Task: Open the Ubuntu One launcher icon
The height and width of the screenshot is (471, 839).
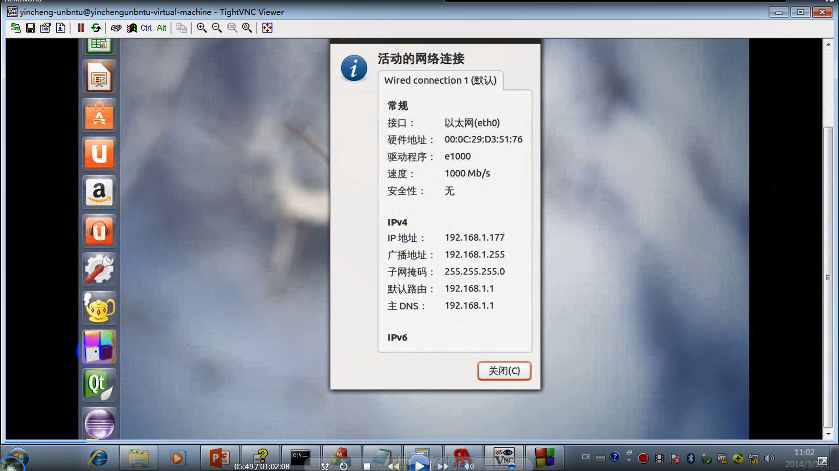Action: [x=99, y=154]
